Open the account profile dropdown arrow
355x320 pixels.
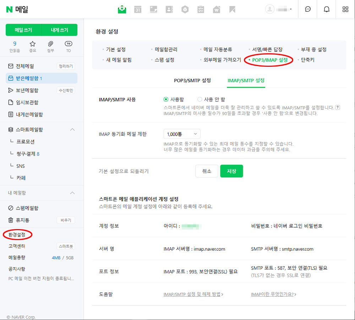pos(291,9)
